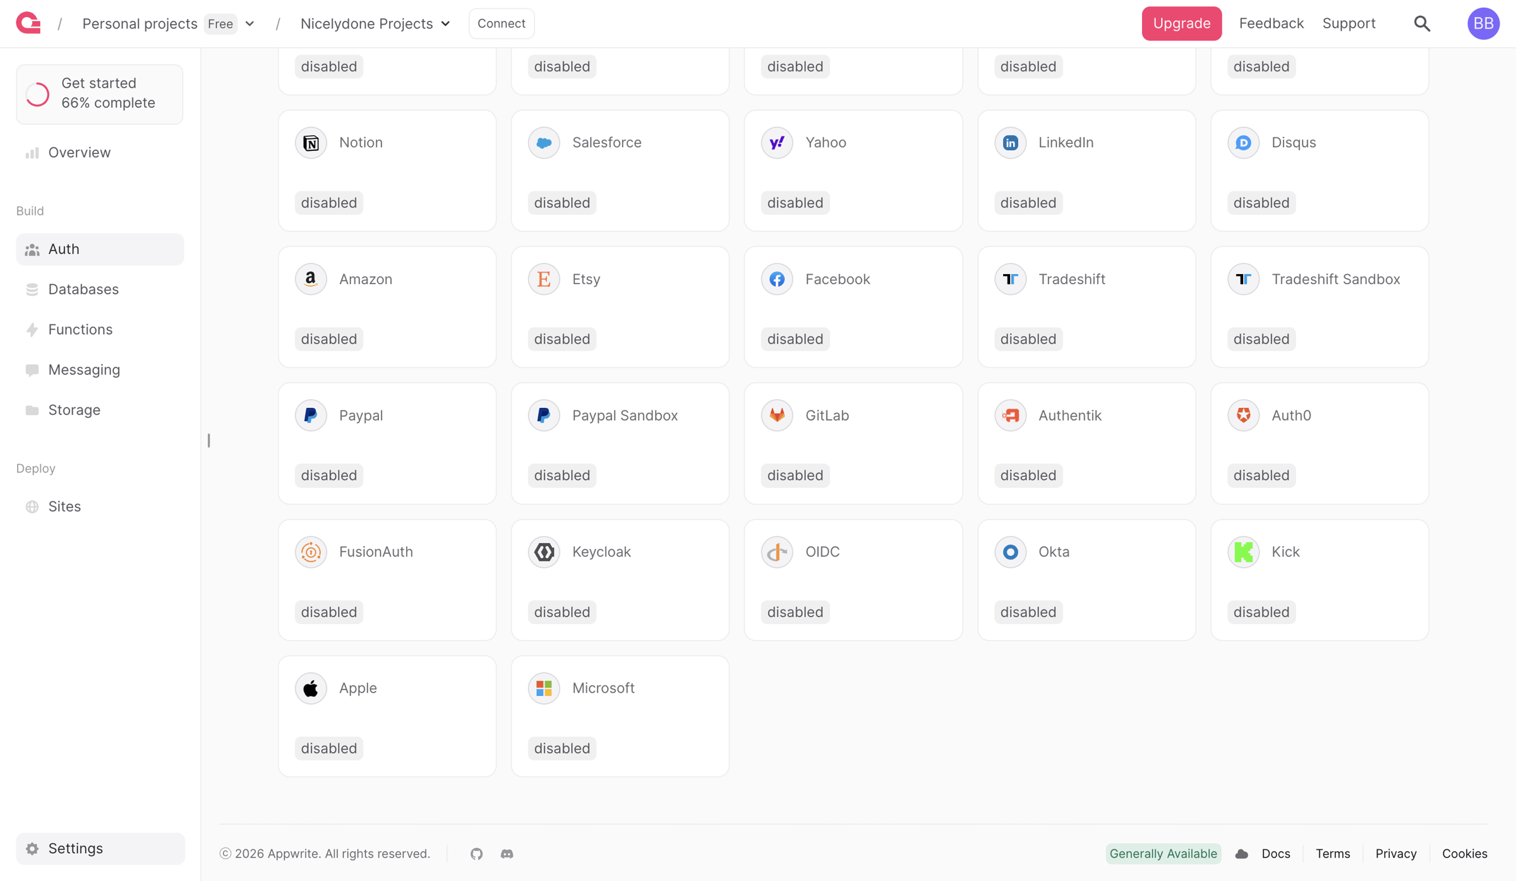Click the Etsy provider icon
The image size is (1516, 881).
[x=544, y=279]
